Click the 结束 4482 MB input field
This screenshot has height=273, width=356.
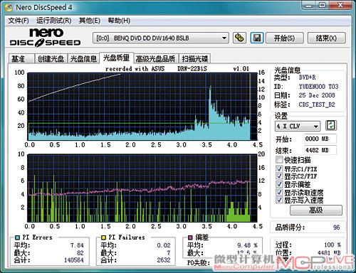coord(320,150)
